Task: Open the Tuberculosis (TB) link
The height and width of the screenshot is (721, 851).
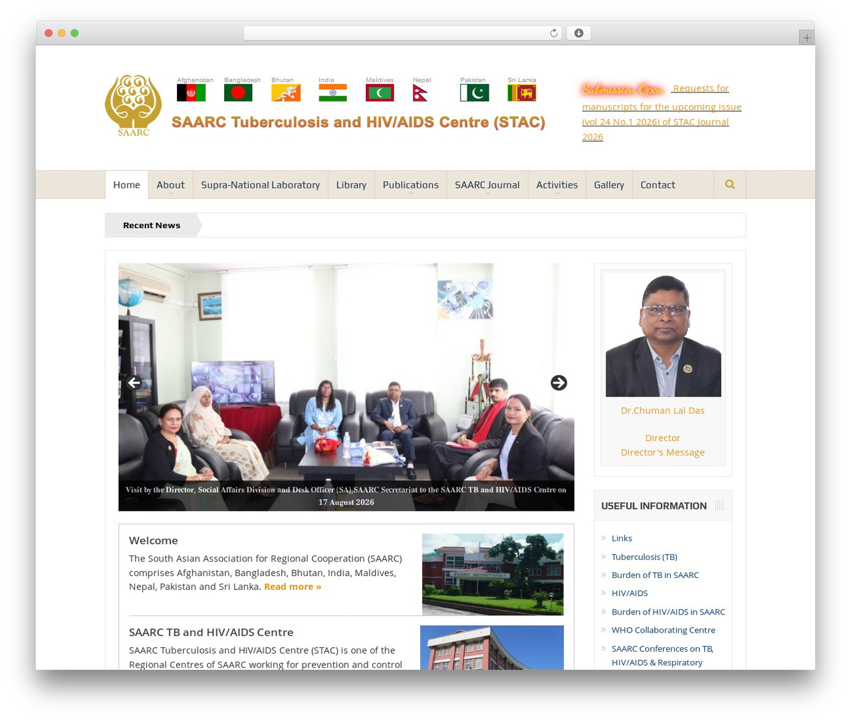Action: point(644,557)
